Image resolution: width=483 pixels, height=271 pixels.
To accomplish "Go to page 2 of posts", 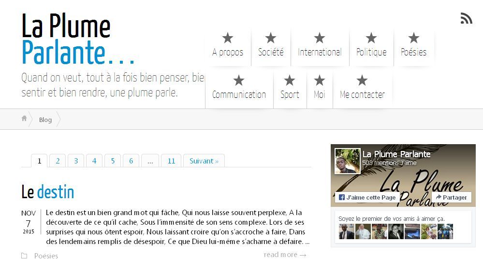I will 58,161.
